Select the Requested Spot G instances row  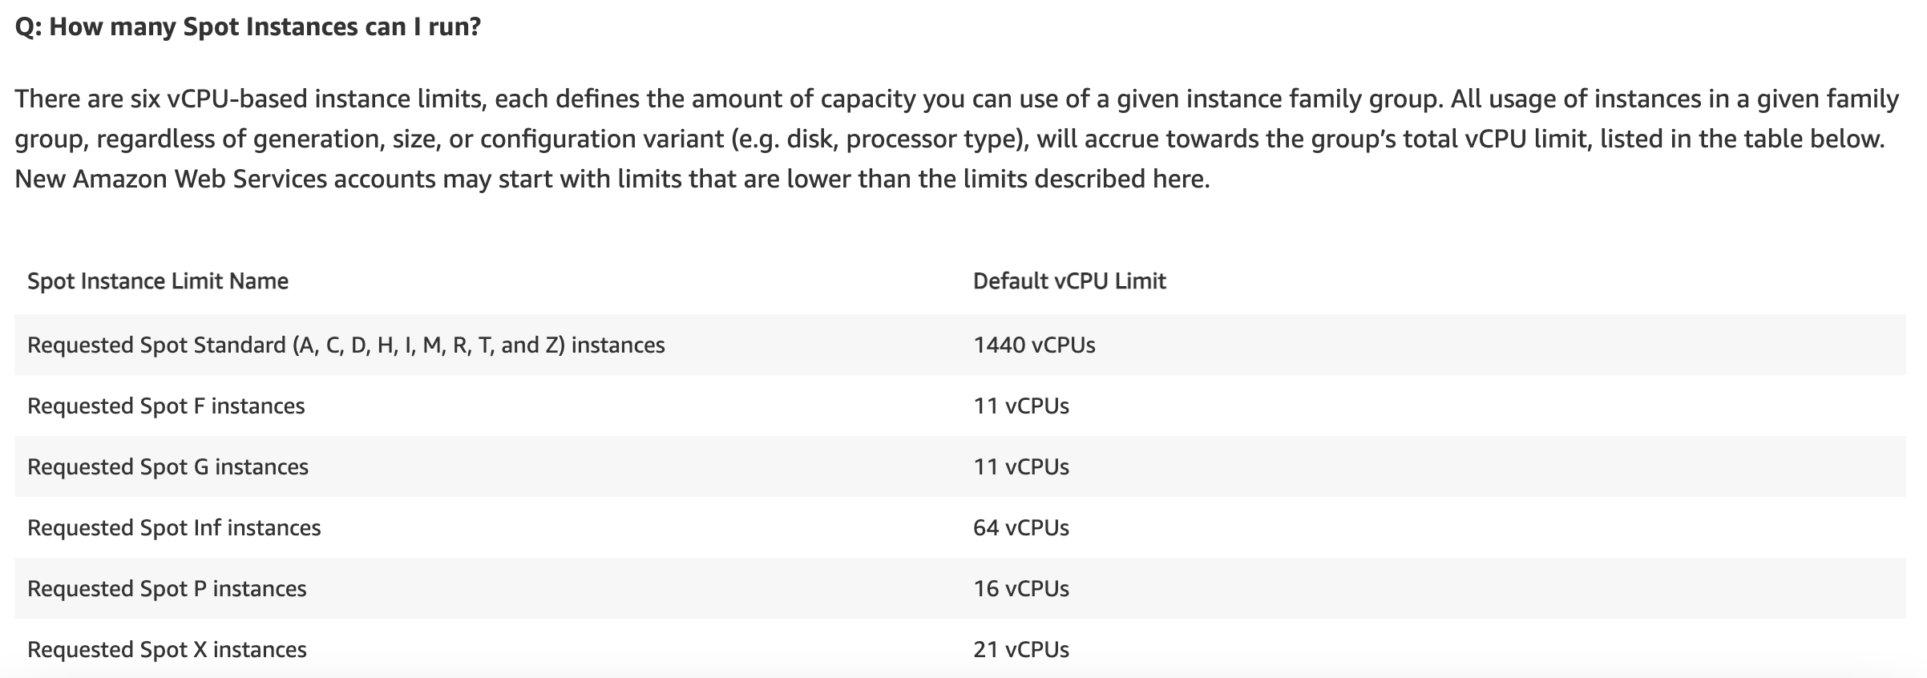(959, 466)
